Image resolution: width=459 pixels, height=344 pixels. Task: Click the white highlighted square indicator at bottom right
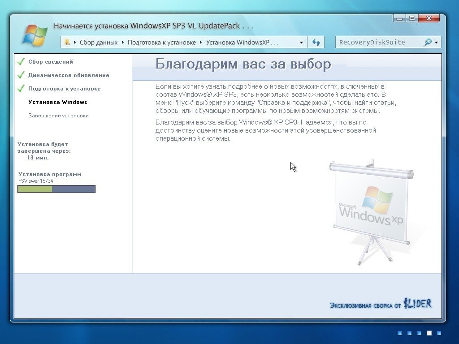[429, 333]
